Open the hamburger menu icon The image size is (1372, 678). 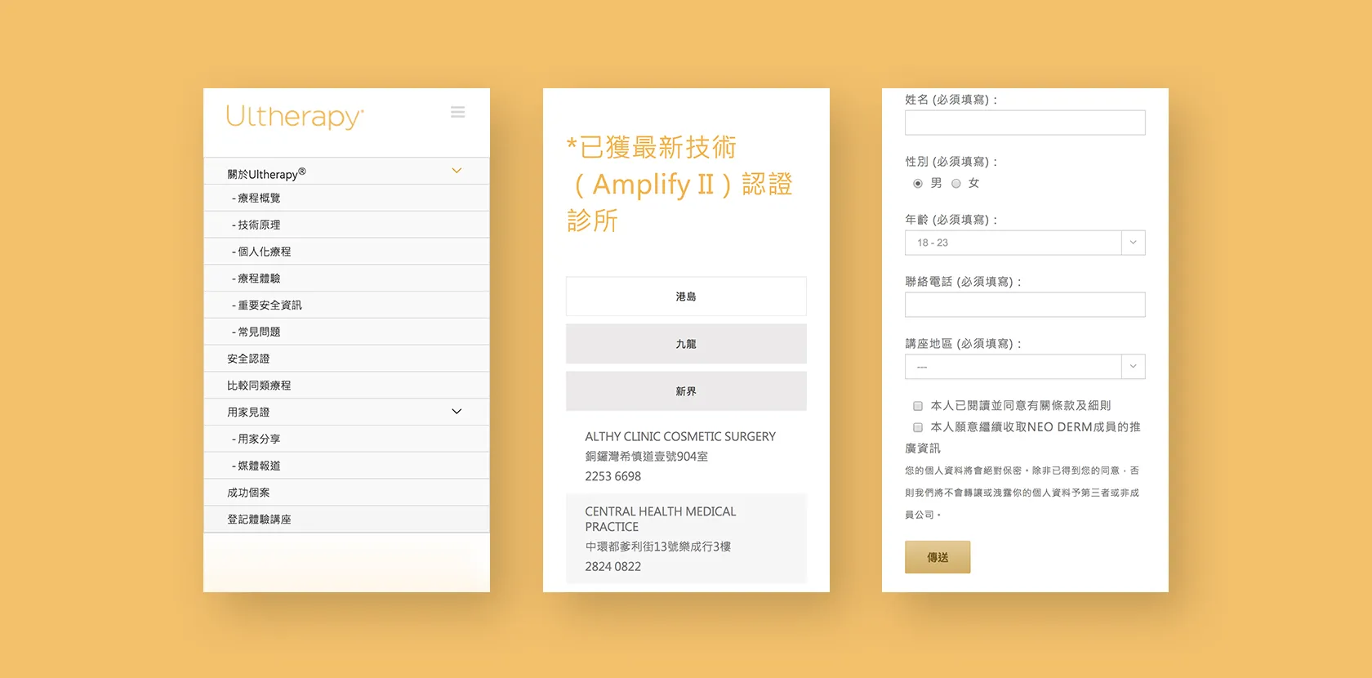pyautogui.click(x=457, y=112)
